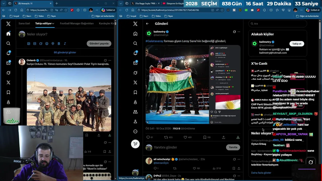The width and height of the screenshot is (322, 181).
Task: Open Messages envelope in left X window sidebar
Action: coord(8,63)
